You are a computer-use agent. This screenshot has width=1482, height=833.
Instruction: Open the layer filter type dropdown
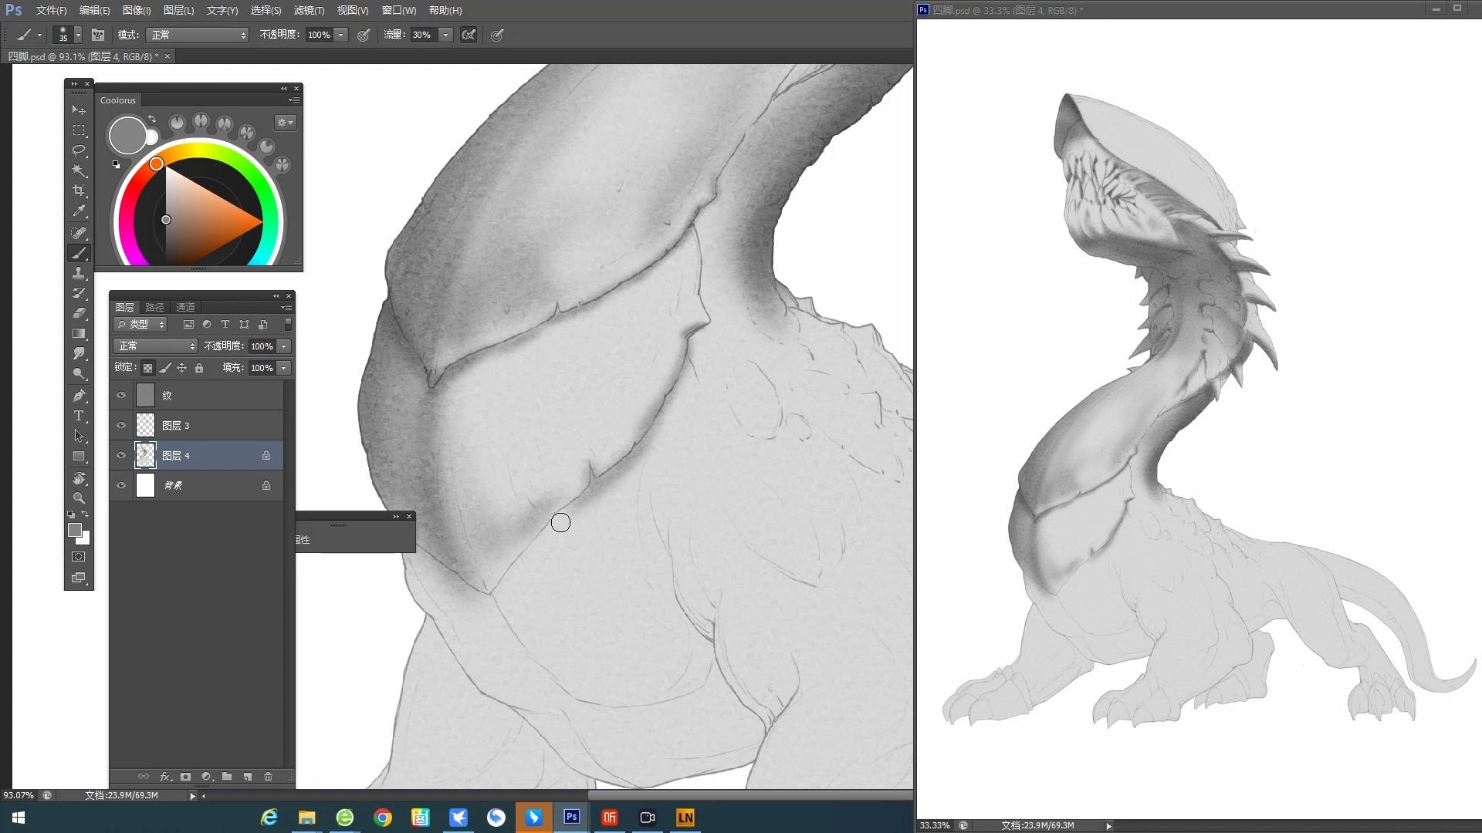[140, 325]
